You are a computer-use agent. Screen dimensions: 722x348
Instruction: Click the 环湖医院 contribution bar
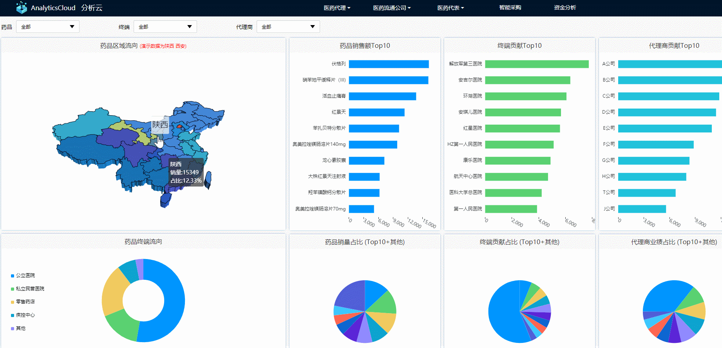(x=526, y=96)
